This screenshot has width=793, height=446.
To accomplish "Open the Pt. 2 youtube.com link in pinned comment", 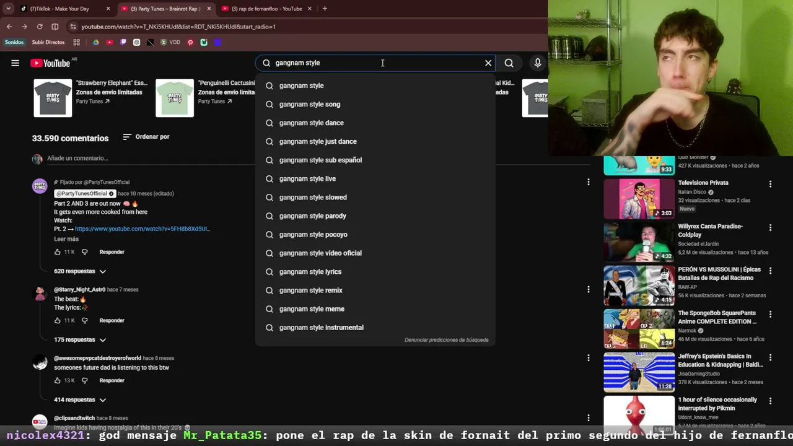I will pos(142,229).
